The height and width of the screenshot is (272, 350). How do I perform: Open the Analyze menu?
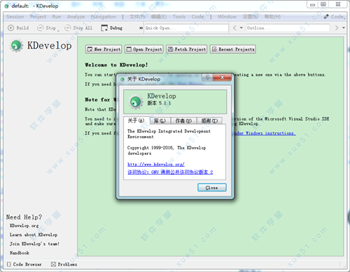76,17
